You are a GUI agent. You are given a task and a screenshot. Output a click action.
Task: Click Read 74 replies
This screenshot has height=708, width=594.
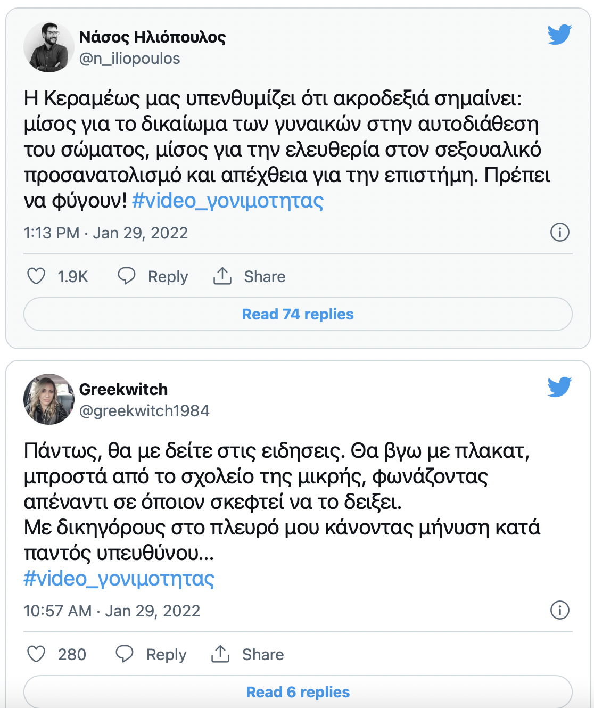[297, 314]
